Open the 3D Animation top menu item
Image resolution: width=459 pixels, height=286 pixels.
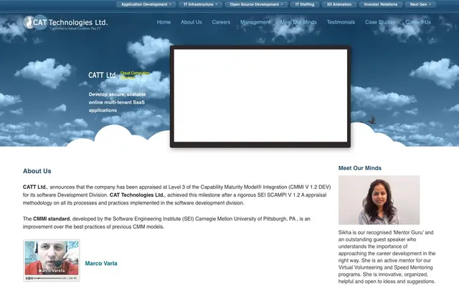click(339, 4)
